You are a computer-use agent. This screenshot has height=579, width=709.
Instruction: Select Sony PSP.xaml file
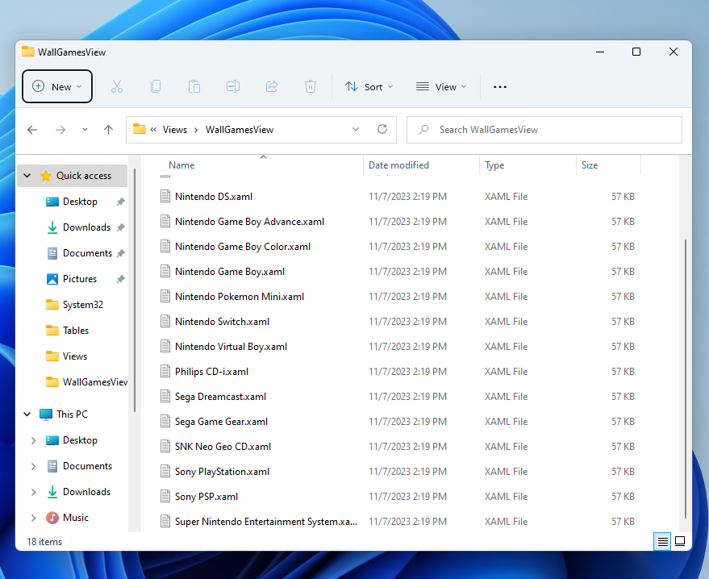(206, 497)
